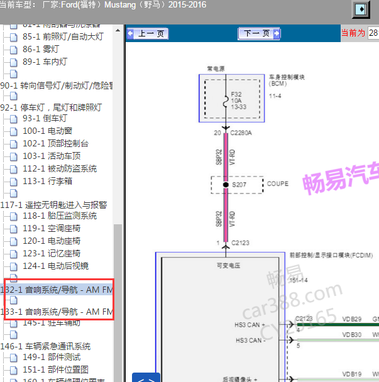Click page icon beside 85-1 前照灯
The image size is (379, 382).
tap(14, 37)
